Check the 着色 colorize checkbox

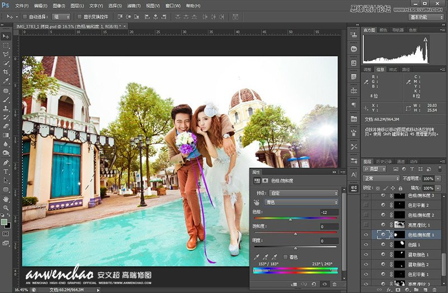285,257
